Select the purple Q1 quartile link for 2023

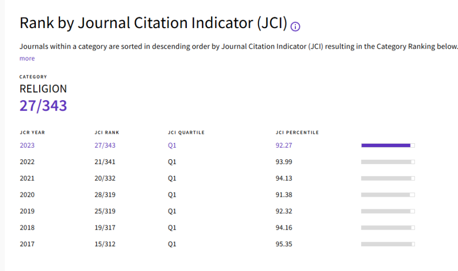point(172,145)
